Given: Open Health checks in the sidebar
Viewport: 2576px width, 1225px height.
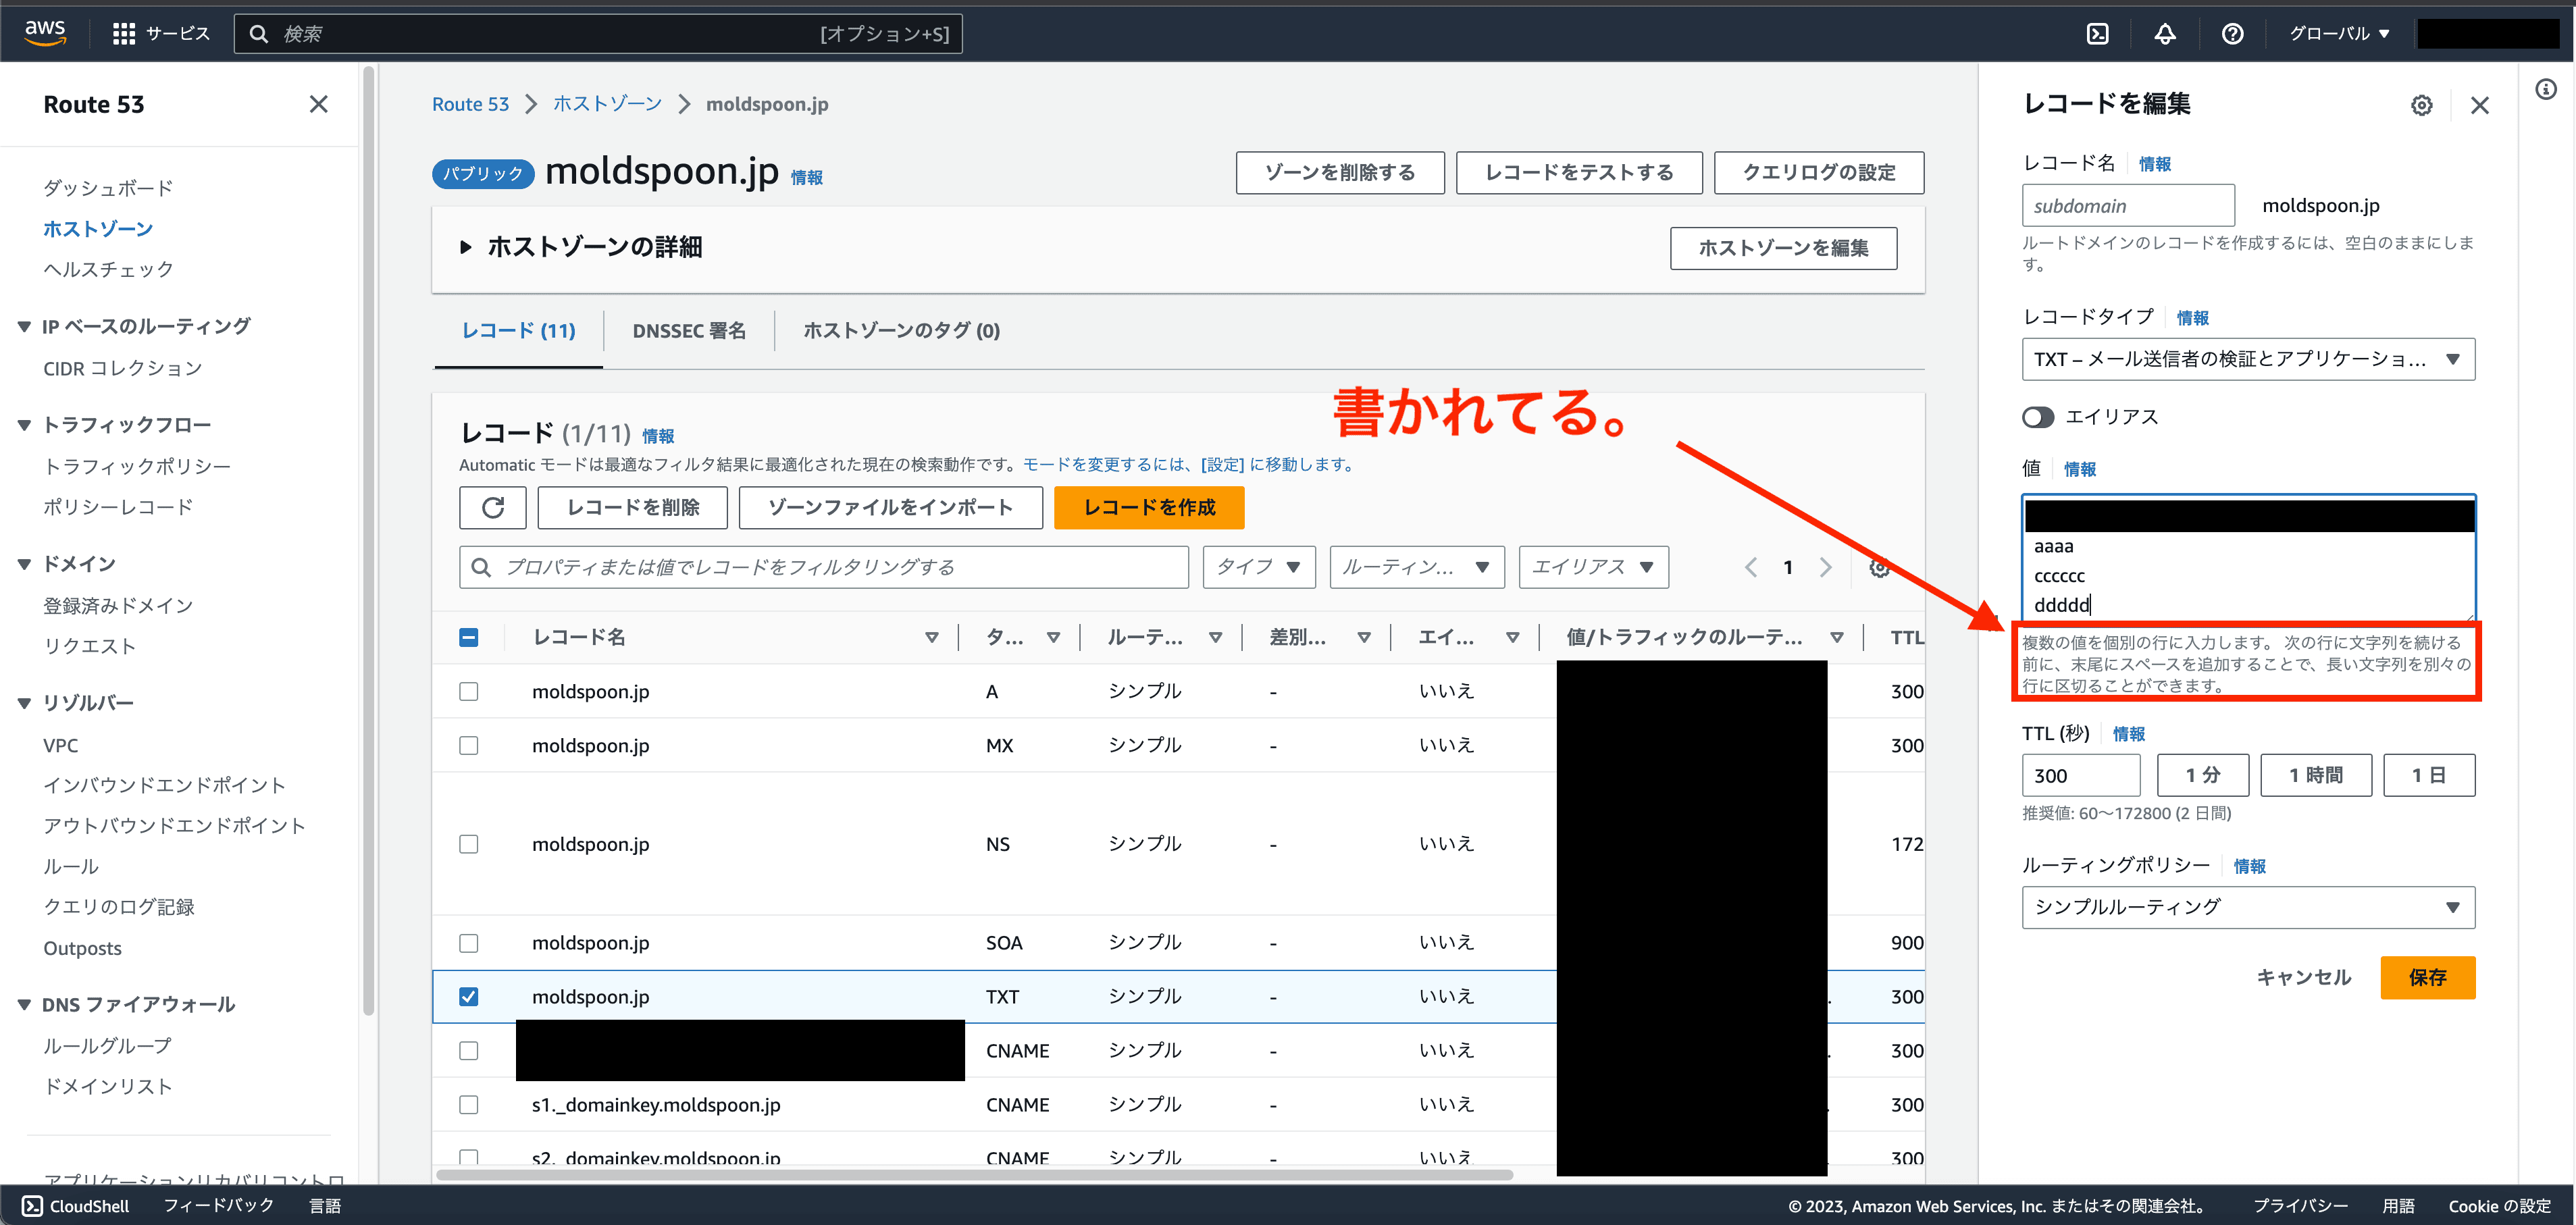Looking at the screenshot, I should [108, 269].
